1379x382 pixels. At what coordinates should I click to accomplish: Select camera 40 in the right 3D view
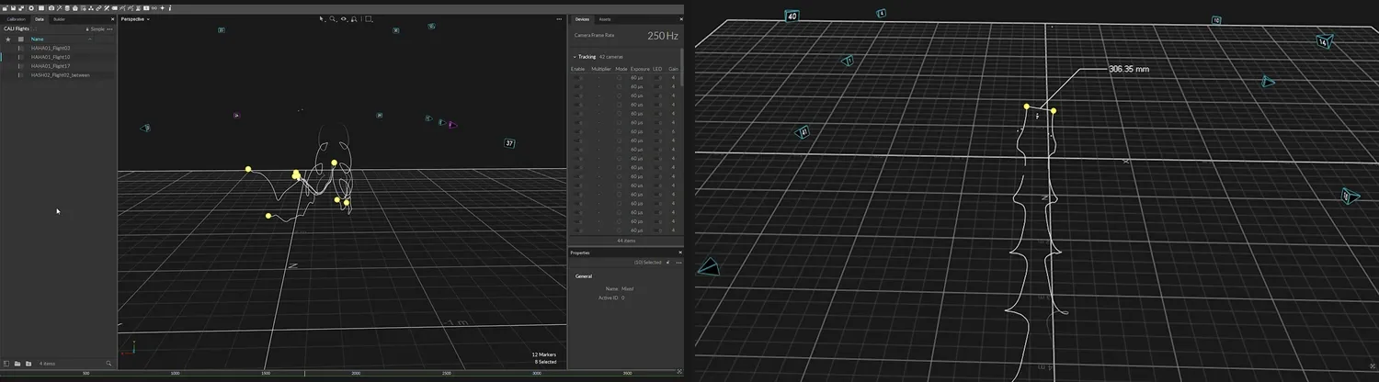point(792,16)
